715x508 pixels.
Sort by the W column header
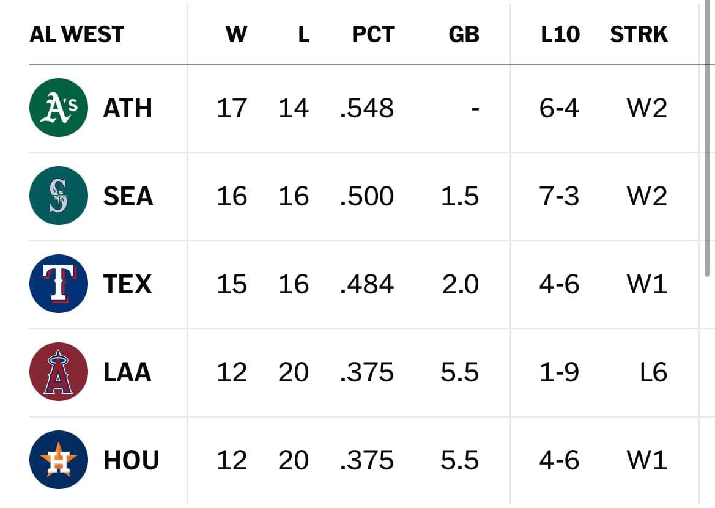coord(236,34)
